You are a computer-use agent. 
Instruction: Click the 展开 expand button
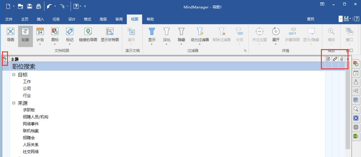pos(276,35)
